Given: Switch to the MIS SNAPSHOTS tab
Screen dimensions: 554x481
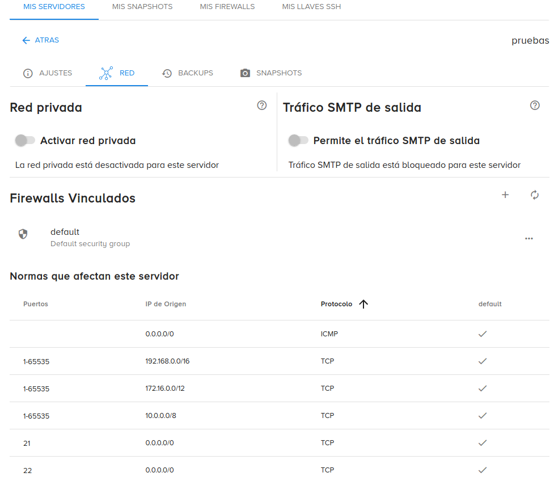Looking at the screenshot, I should (x=142, y=7).
